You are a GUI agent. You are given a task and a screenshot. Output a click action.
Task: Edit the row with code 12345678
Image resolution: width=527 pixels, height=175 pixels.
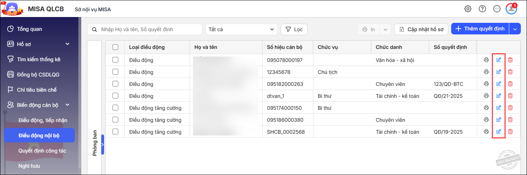point(499,72)
